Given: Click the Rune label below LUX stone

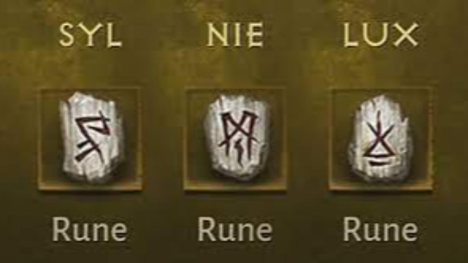Looking at the screenshot, I should click(x=380, y=230).
